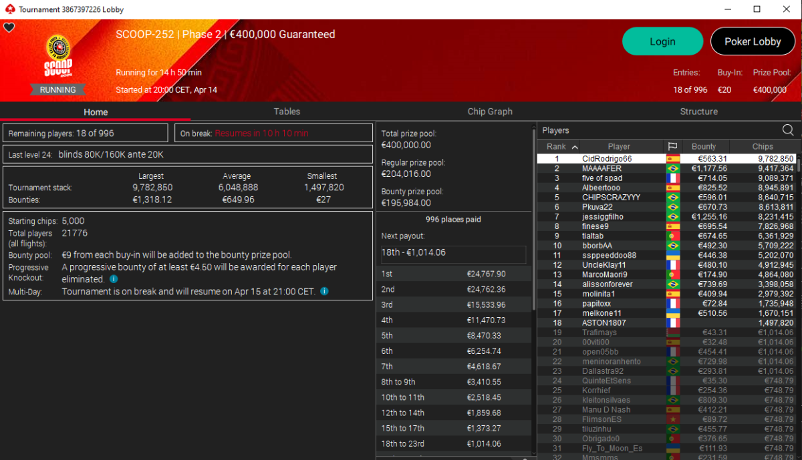802x460 pixels.
Task: Click info icon next to Multi-Day resume text
Action: pos(324,291)
